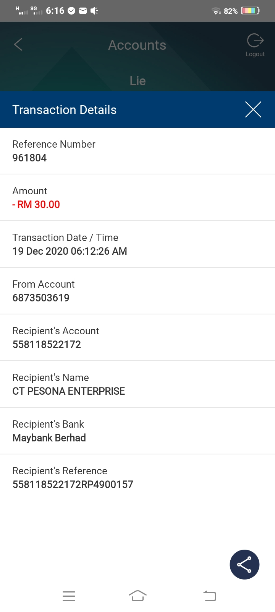Tap the recipient's reference code
This screenshot has height=612, width=275.
pos(73,485)
